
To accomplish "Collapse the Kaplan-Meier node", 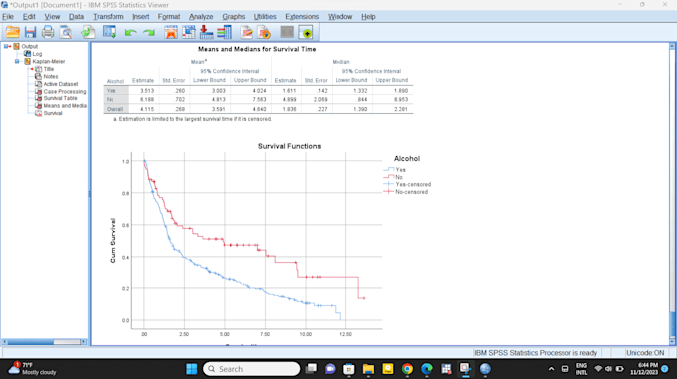I will point(17,62).
